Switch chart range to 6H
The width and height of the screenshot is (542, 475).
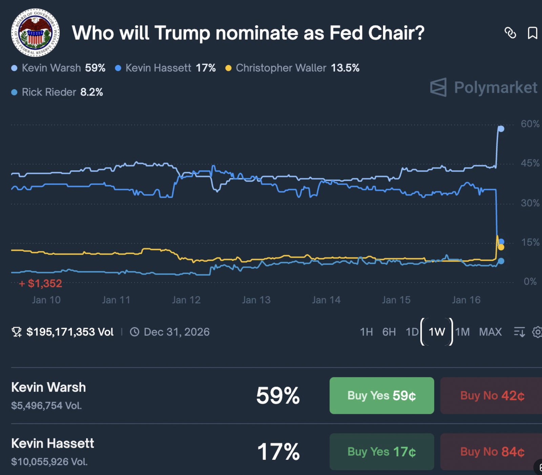[x=389, y=332]
